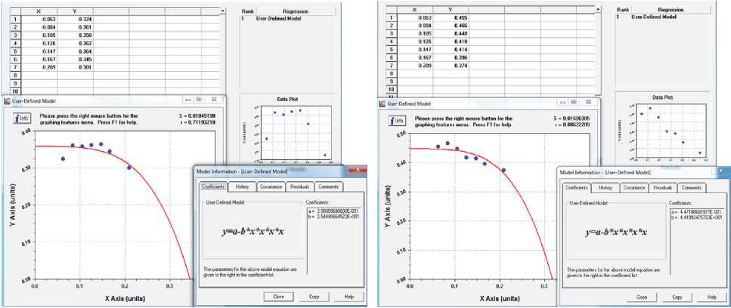This screenshot has height=308, width=731.
Task: Select the cell with Y value 0.364
Action: pyautogui.click(x=75, y=51)
